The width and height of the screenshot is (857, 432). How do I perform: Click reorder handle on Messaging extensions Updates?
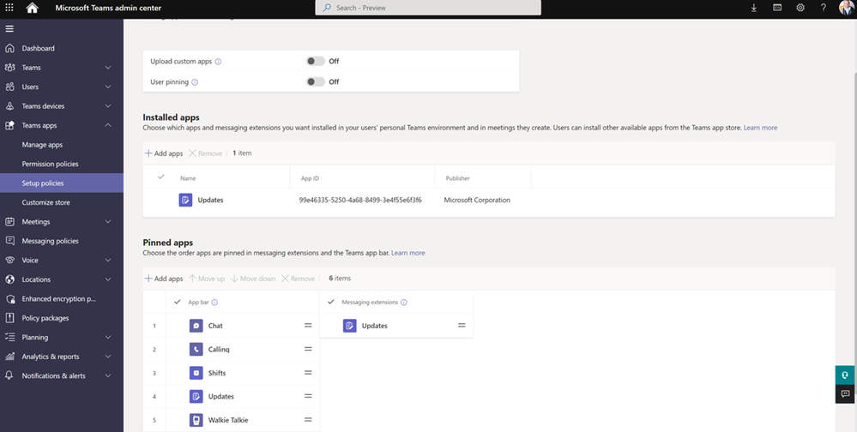pyautogui.click(x=462, y=326)
